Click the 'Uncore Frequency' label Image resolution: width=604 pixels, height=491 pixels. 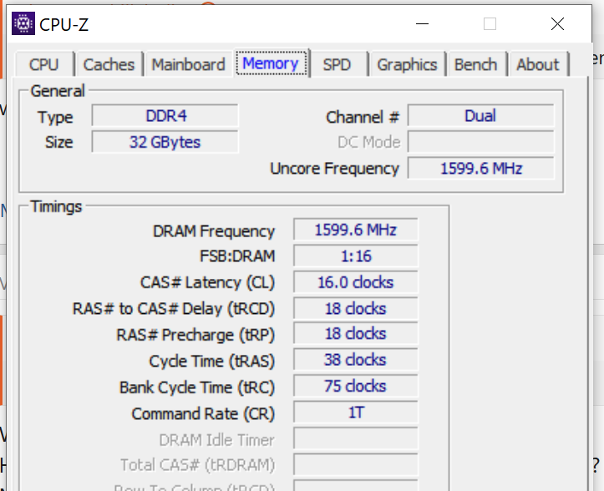[334, 169]
